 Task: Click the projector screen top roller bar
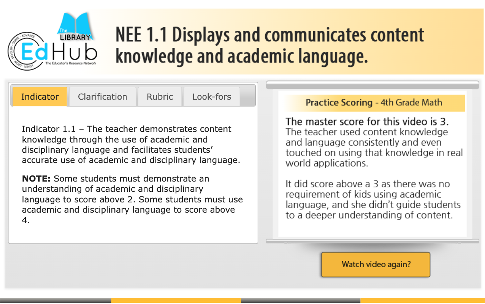pyautogui.click(x=372, y=85)
